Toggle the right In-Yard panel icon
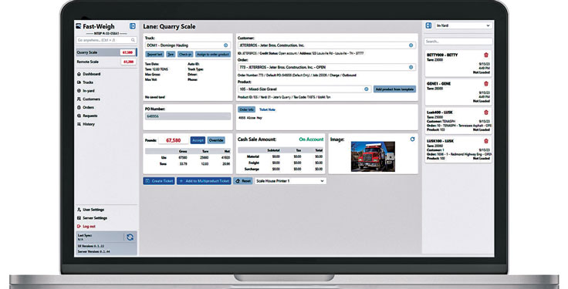 [x=428, y=25]
